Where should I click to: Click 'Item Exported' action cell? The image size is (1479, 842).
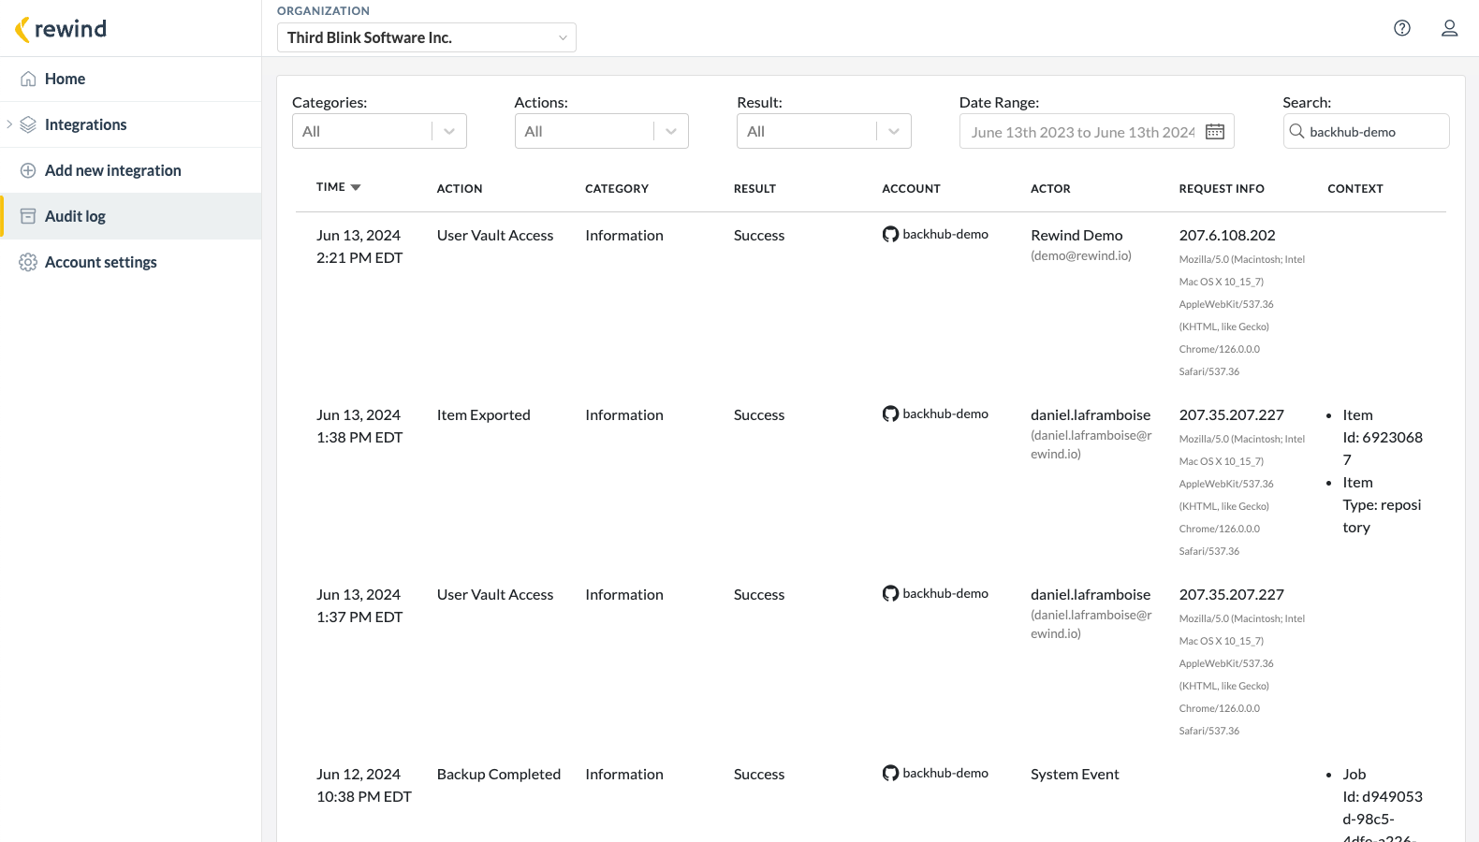point(483,414)
